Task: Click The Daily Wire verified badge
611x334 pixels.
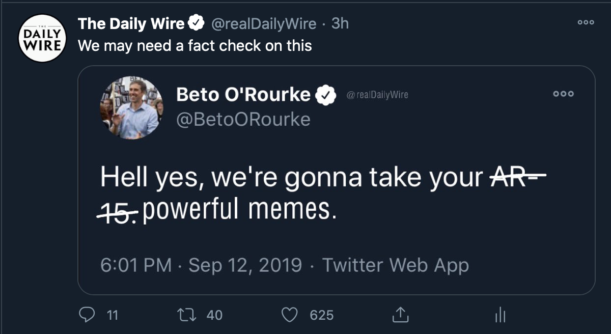Action: coord(197,23)
